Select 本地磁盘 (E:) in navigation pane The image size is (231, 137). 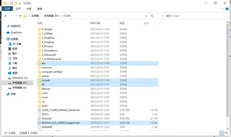17,88
